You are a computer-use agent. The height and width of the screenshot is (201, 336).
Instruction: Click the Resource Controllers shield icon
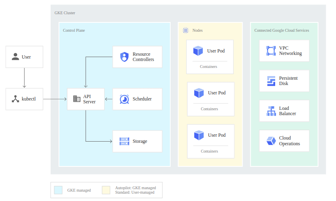(x=124, y=57)
